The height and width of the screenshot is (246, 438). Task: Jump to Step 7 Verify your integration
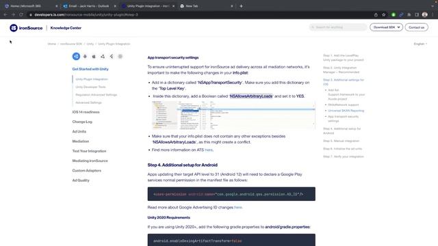click(344, 156)
